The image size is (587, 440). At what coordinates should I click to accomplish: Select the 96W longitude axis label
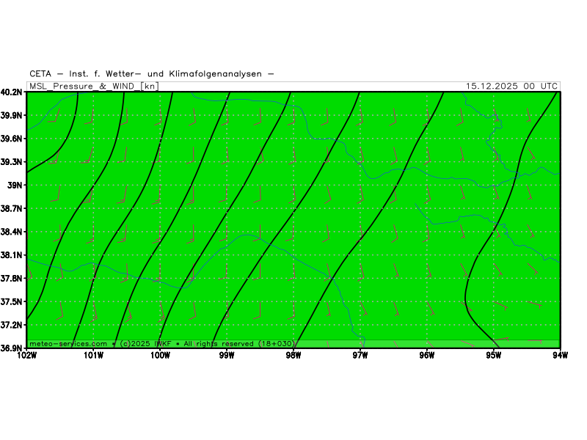coord(427,356)
